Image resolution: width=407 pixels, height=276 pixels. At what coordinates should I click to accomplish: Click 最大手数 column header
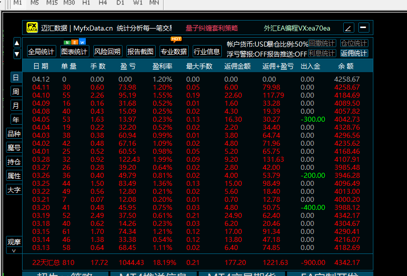click(x=199, y=66)
